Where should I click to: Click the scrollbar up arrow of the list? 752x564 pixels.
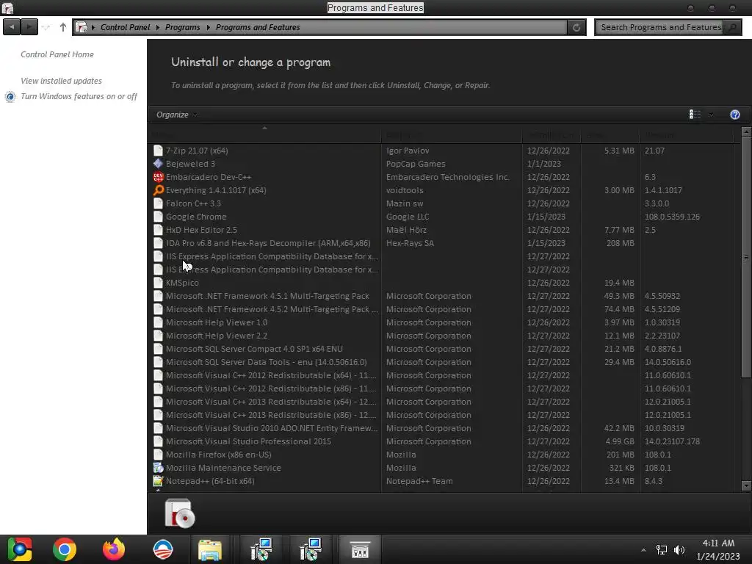[746, 131]
